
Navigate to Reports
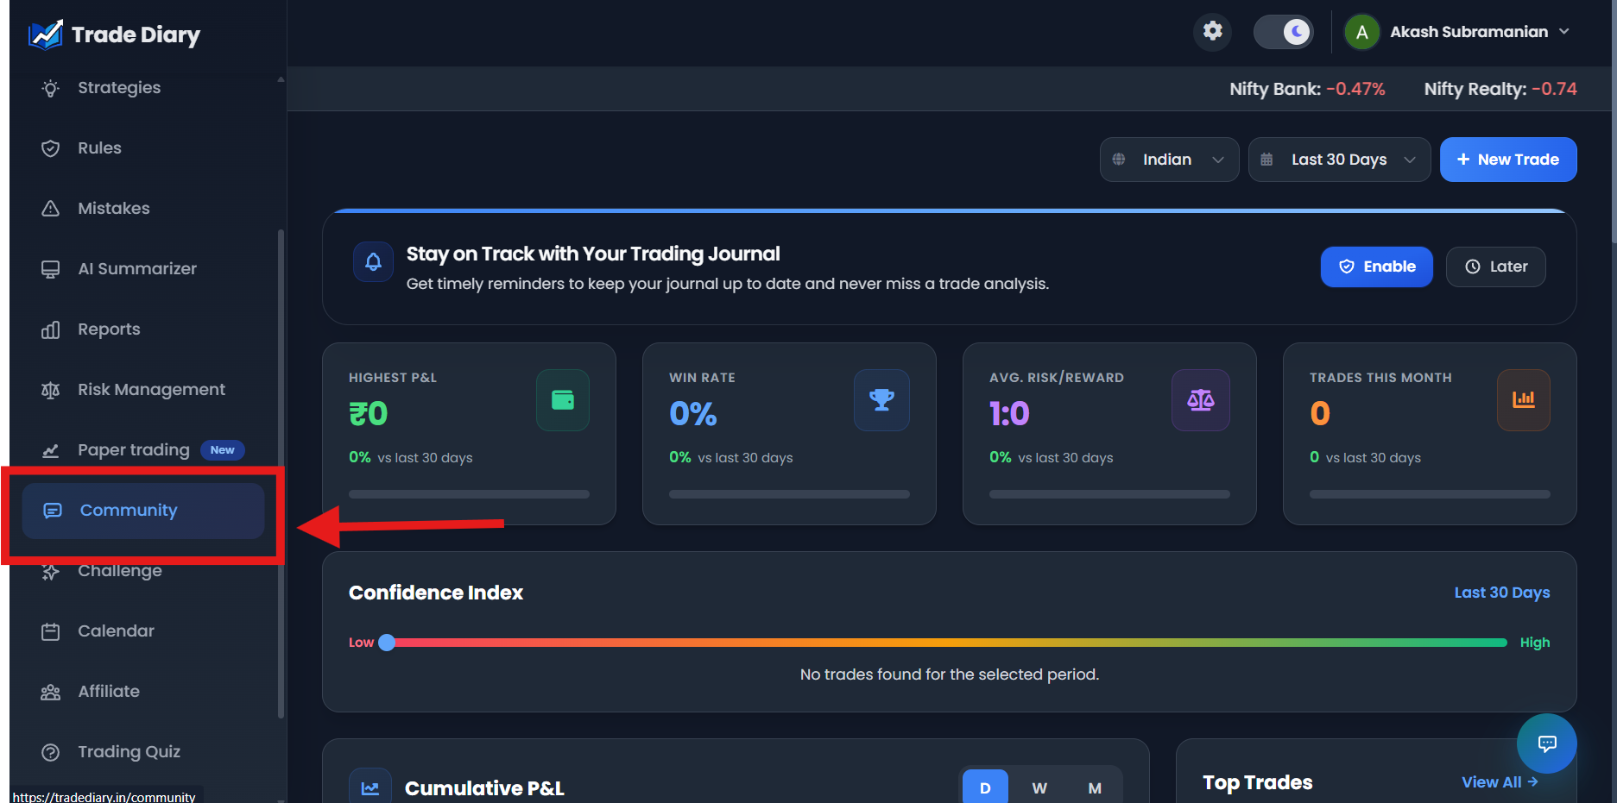109,329
